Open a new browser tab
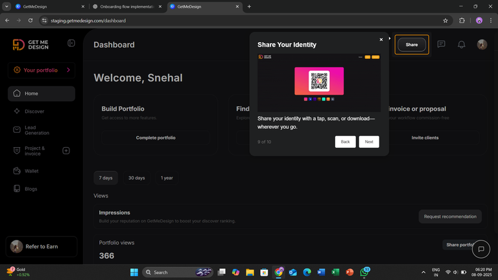 pos(249,6)
